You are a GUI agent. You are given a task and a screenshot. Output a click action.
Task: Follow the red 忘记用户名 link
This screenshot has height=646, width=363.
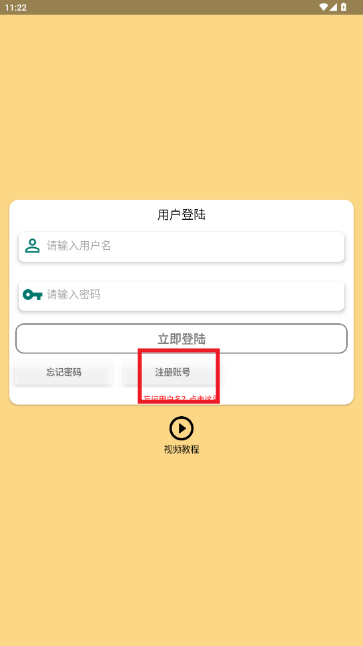coord(181,399)
